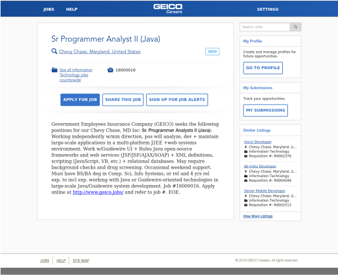Open the Ab Initio Developer listing
This screenshot has width=338, height=275.
(x=260, y=166)
